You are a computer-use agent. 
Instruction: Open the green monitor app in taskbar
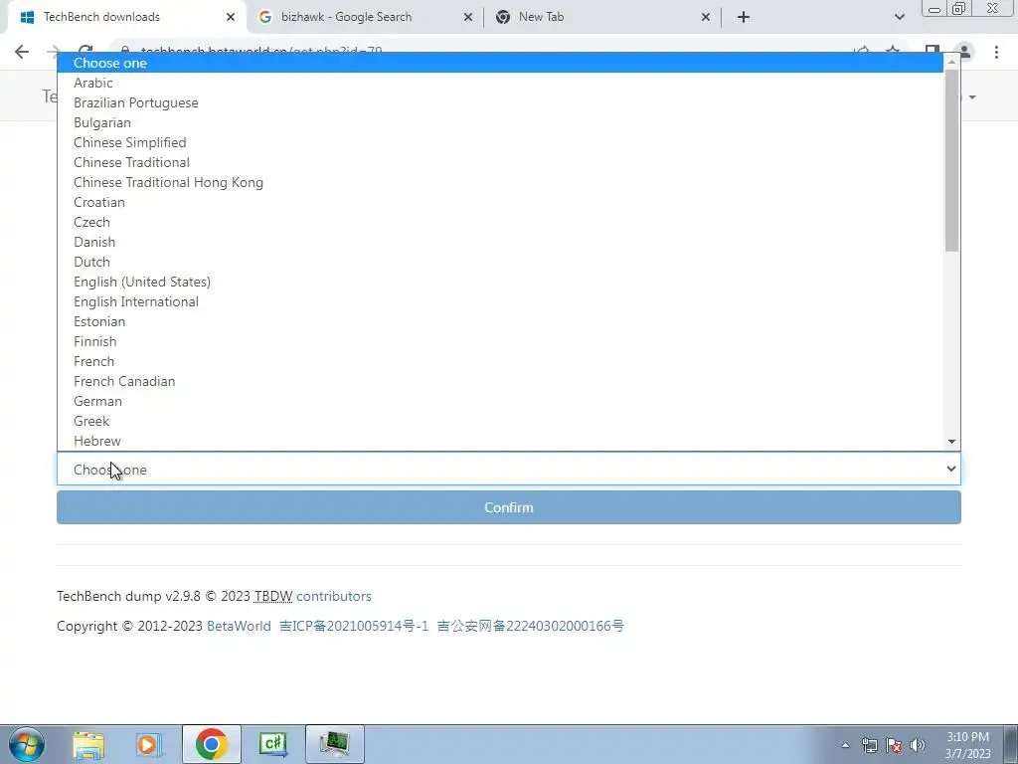[x=334, y=744]
